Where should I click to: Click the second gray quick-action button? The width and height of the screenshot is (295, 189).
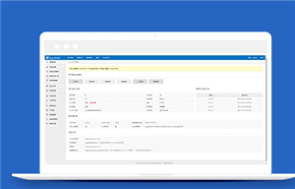click(91, 81)
